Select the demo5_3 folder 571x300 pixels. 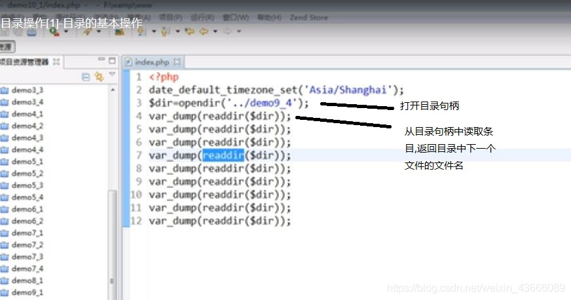(x=22, y=185)
